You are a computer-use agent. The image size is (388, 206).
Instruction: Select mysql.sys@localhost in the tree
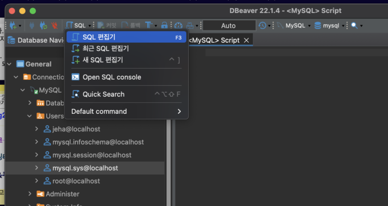(85, 168)
